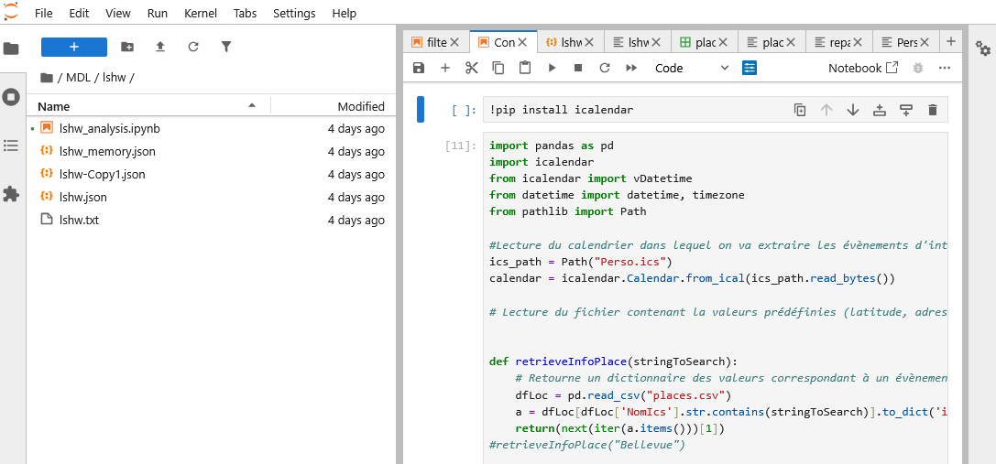This screenshot has width=996, height=464.
Task: Switch to the Perso tab
Action: [906, 42]
